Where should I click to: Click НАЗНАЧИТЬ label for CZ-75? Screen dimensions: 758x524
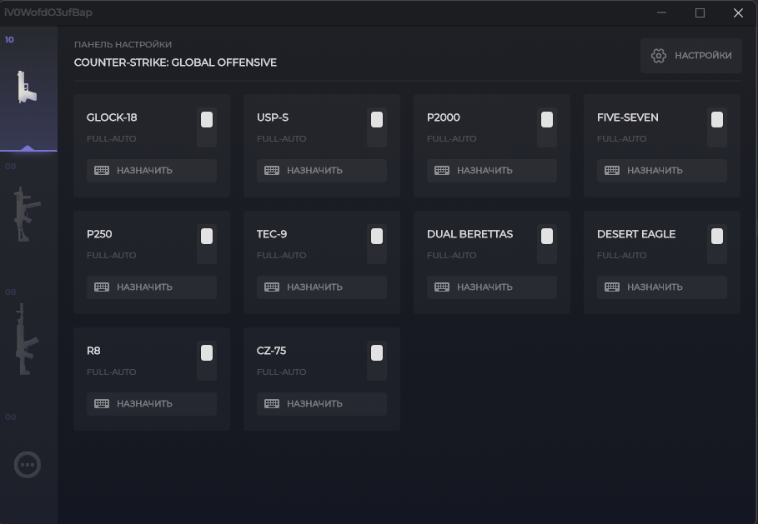(x=314, y=404)
